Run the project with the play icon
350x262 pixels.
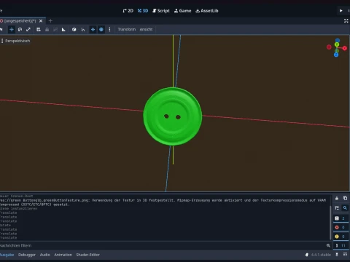tap(341, 11)
